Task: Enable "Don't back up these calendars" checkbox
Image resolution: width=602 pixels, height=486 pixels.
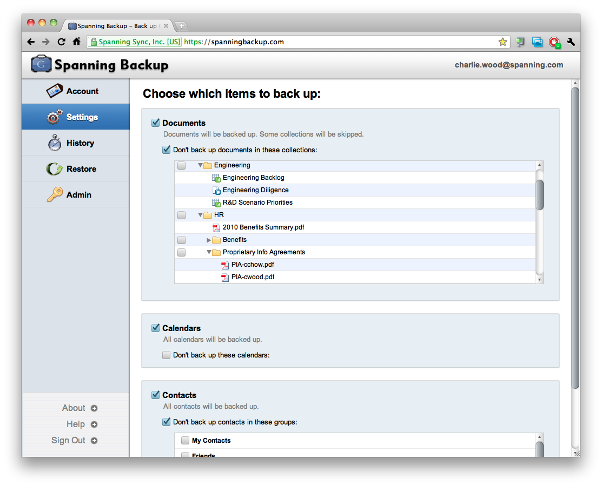Action: coord(167,355)
